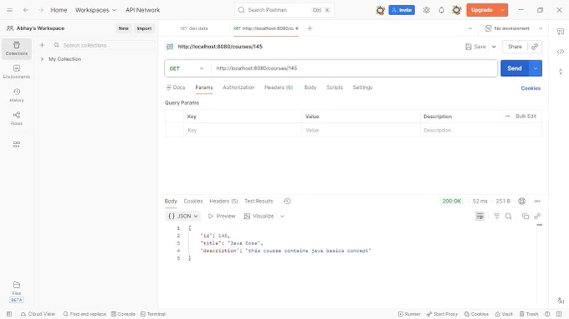Open the History sidebar panel
Viewport: 569px width, 319px height.
tap(17, 95)
